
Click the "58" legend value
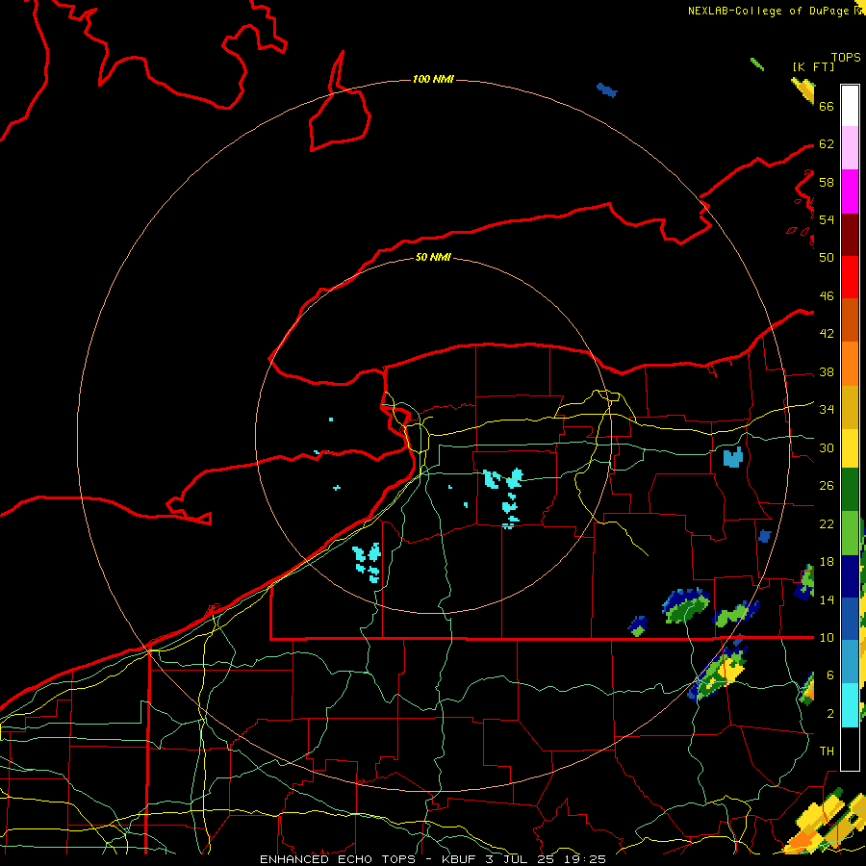[x=827, y=182]
